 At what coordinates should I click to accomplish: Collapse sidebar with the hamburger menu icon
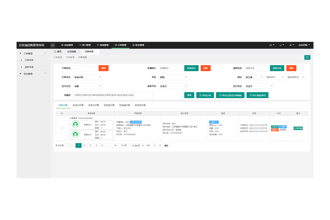pos(52,45)
